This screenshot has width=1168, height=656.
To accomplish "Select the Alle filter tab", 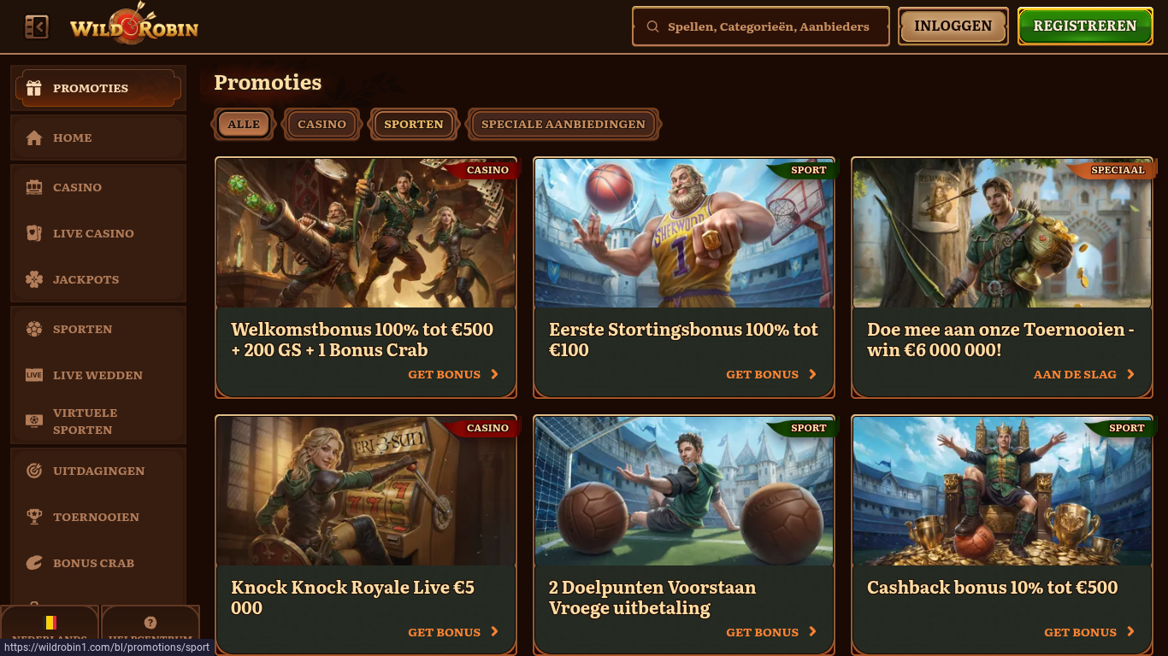I will [244, 124].
